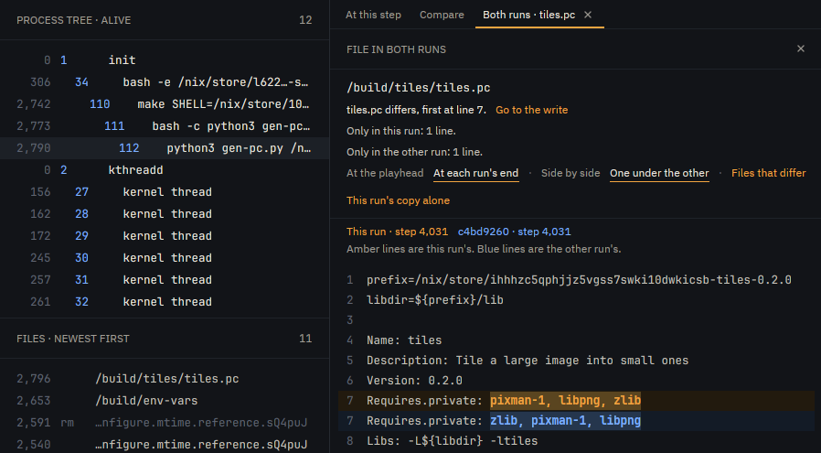This screenshot has width=821, height=453.
Task: Click the files count 11 badge
Action: [x=305, y=339]
